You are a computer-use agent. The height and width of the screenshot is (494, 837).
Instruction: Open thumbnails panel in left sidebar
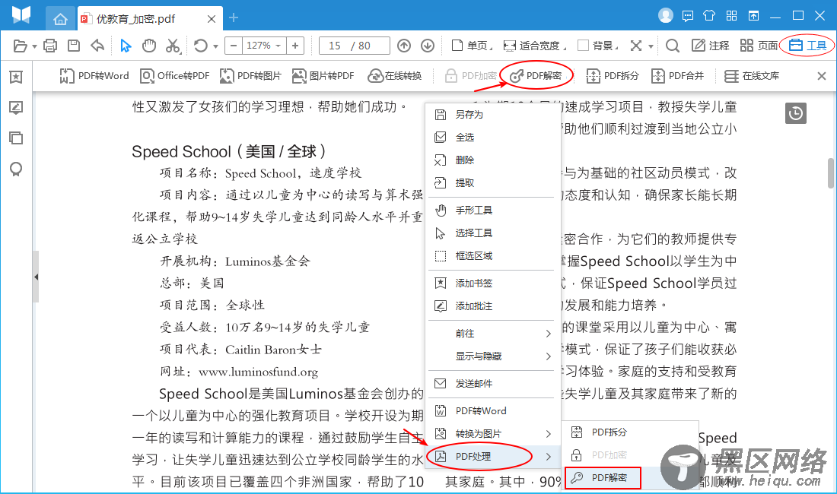pyautogui.click(x=16, y=138)
